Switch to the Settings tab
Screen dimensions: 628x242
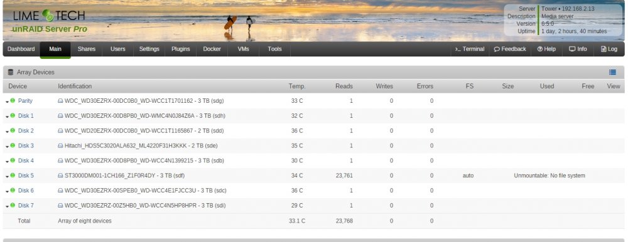(x=149, y=49)
